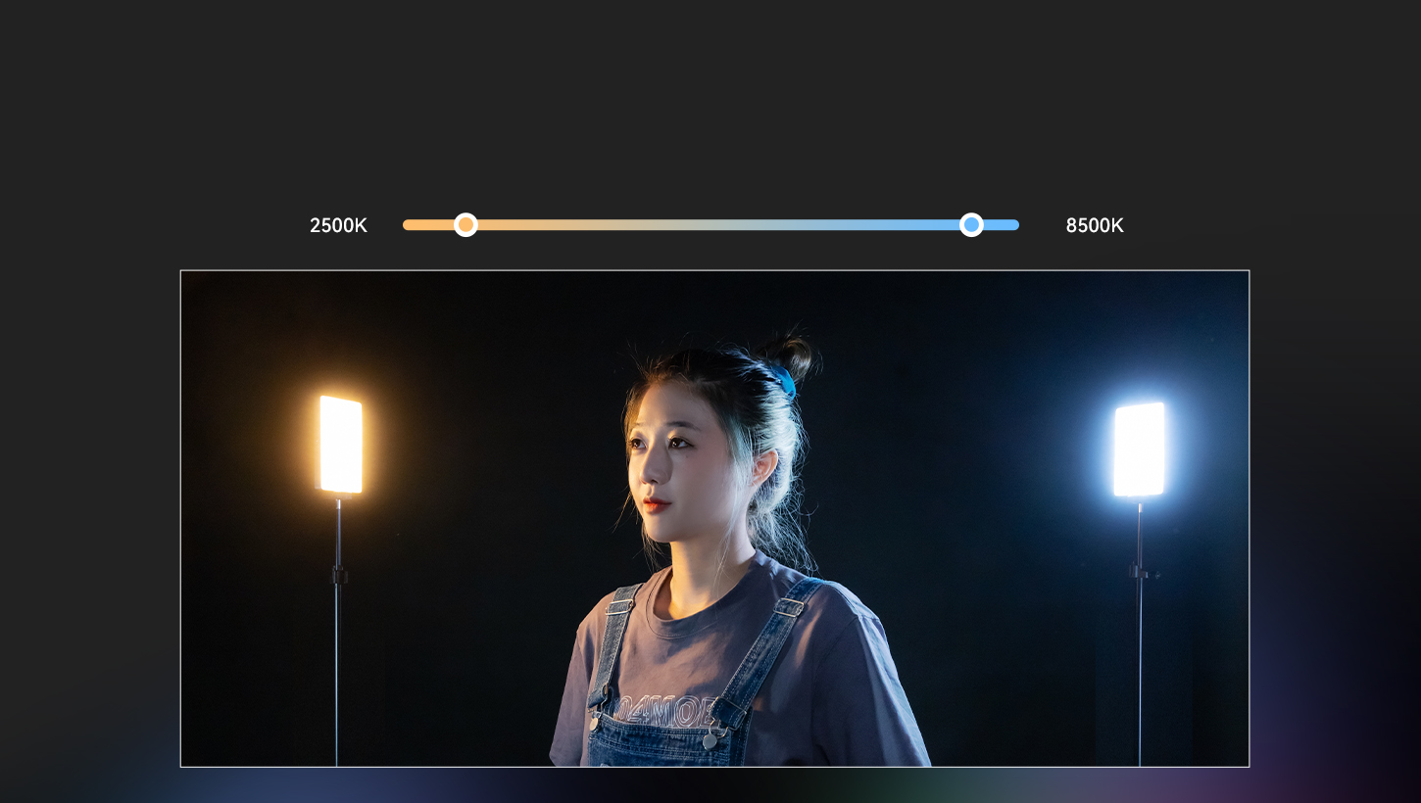Screen dimensions: 1421x803
Task: Select the 2500K label
Action: coord(338,226)
